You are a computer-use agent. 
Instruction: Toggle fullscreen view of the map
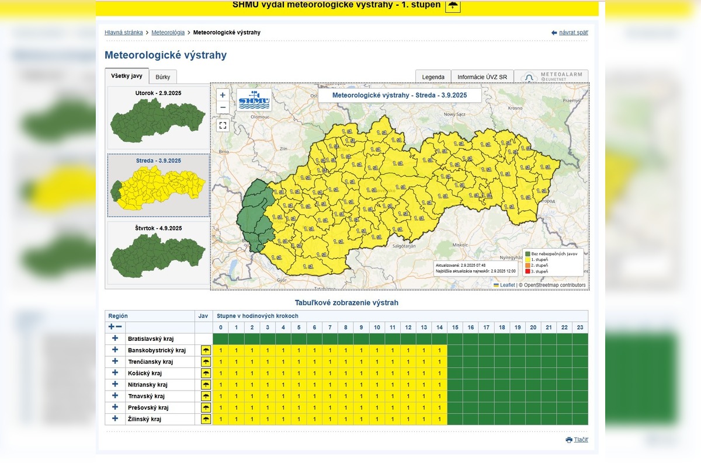pos(223,125)
